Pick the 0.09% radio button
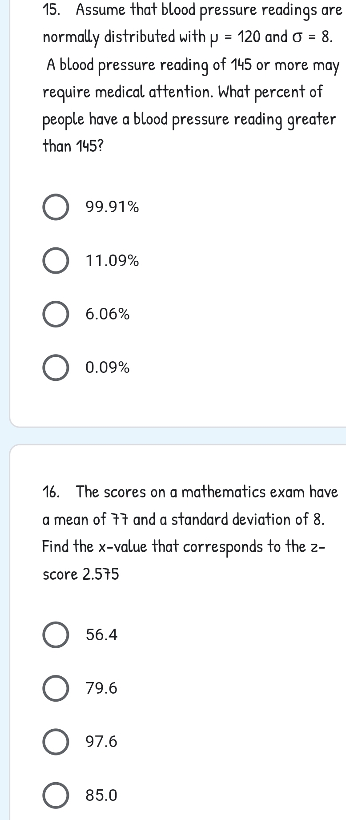 coord(56,368)
